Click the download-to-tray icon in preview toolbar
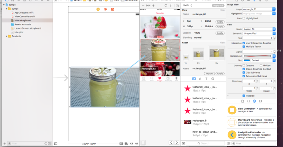 click(x=177, y=6)
